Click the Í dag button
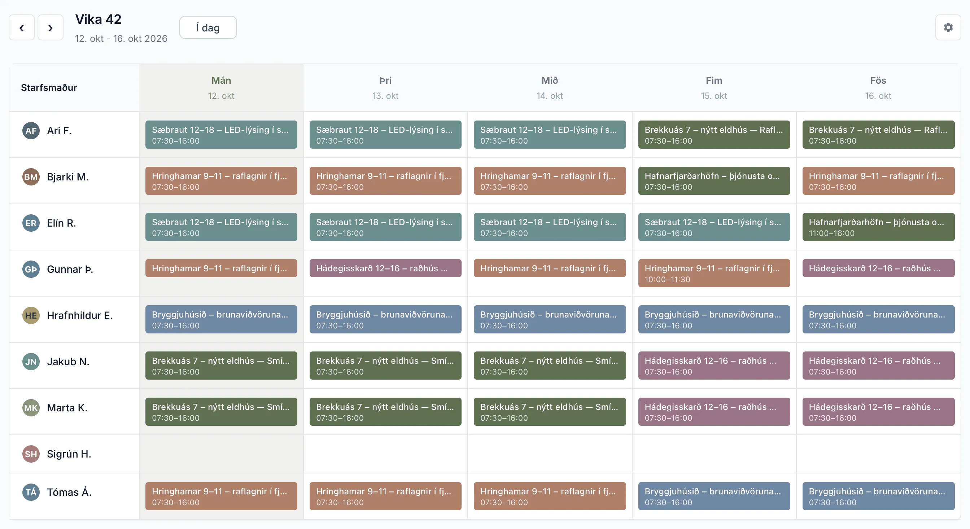This screenshot has height=529, width=970. point(208,27)
